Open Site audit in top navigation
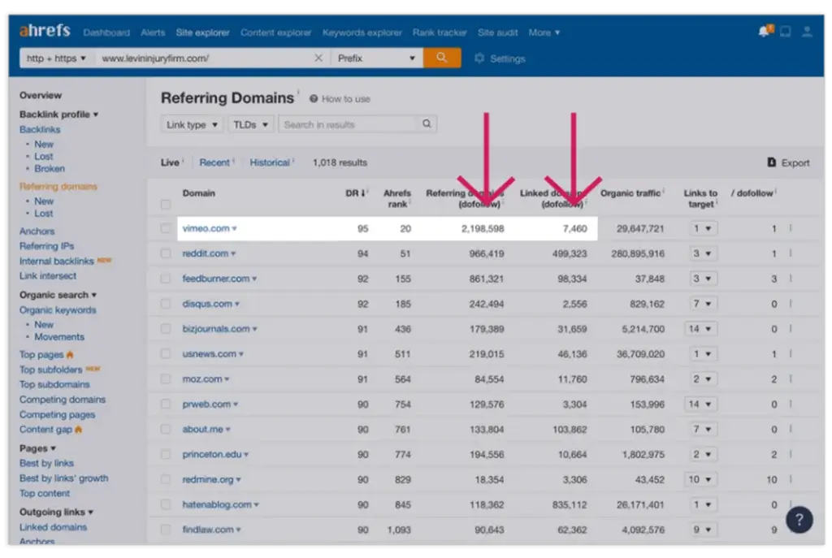The image size is (832, 558). pyautogui.click(x=498, y=32)
